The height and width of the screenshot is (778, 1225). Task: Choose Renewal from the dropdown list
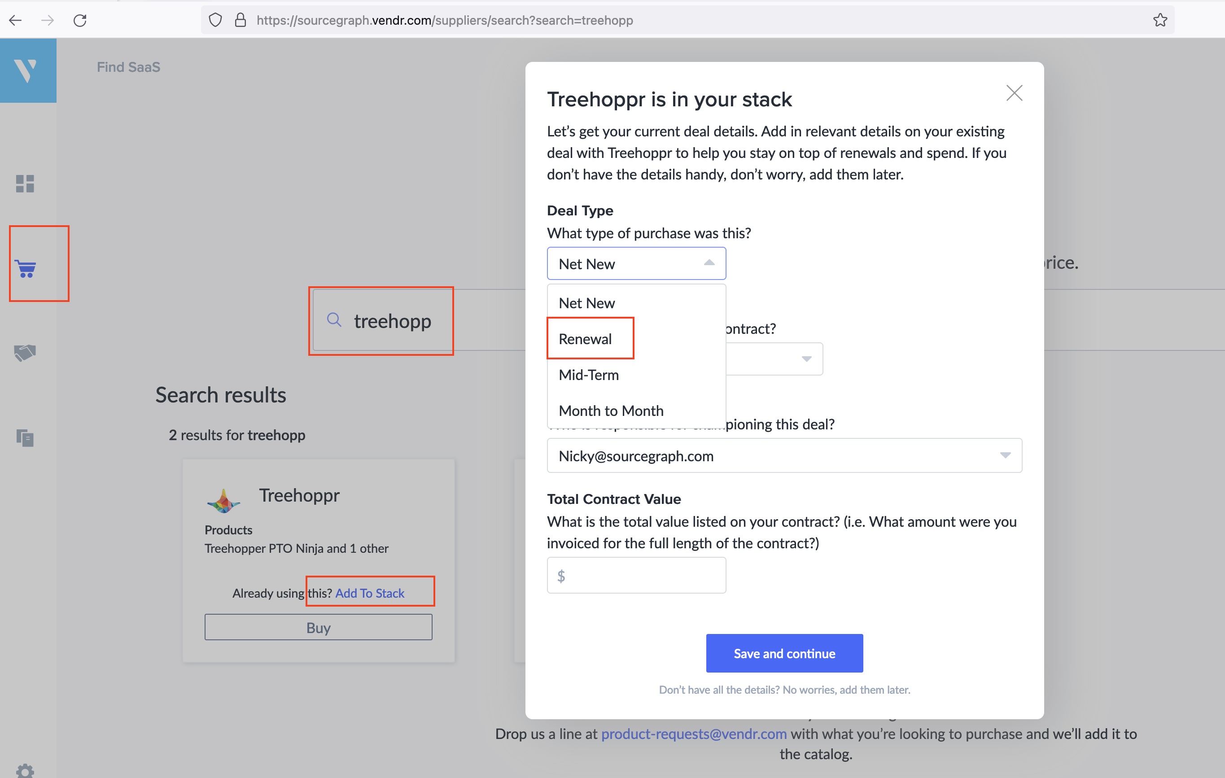click(x=636, y=339)
